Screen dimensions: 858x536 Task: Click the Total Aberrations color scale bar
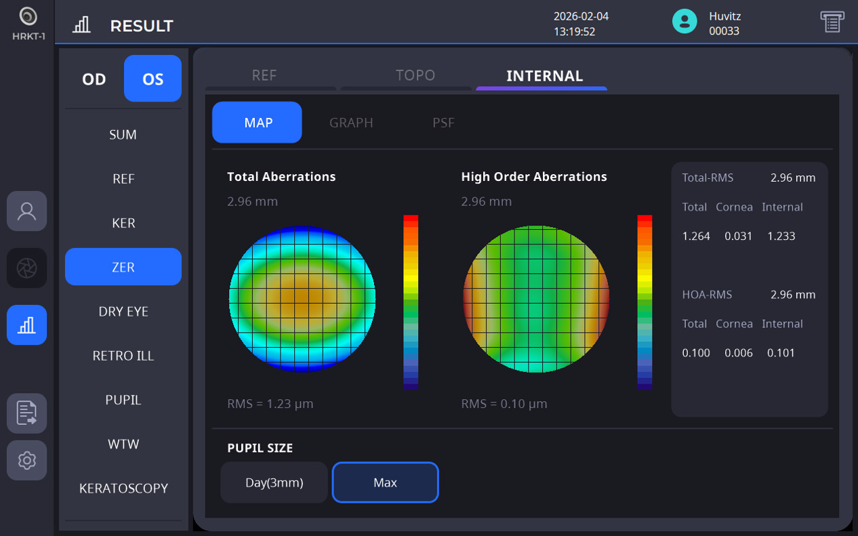411,302
